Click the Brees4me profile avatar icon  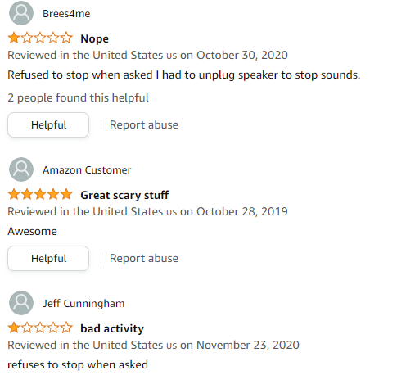tap(21, 13)
